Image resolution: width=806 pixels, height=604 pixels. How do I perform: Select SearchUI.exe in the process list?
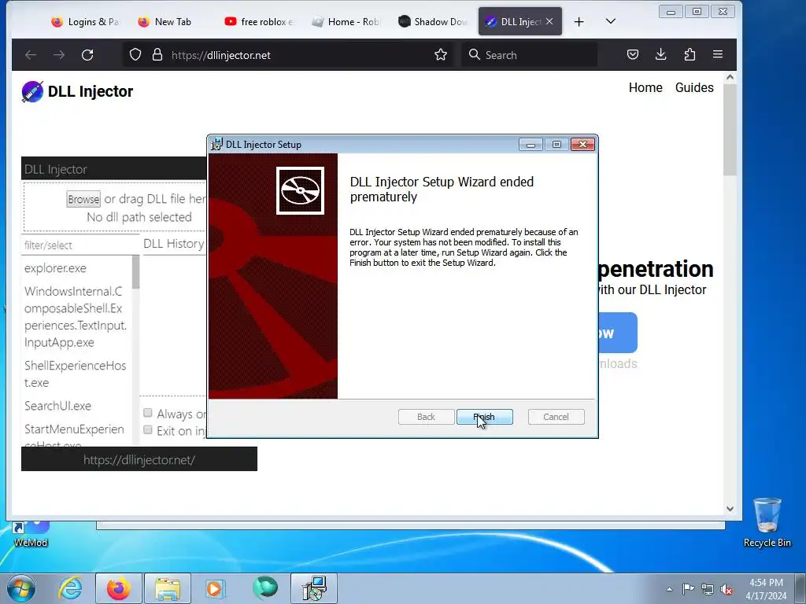pyautogui.click(x=57, y=406)
